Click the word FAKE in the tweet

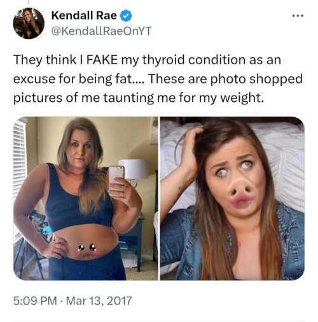102,60
